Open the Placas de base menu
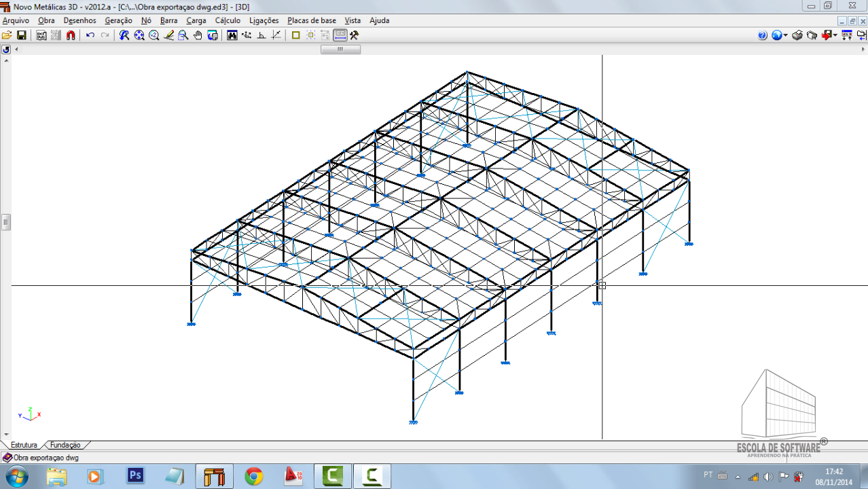The height and width of the screenshot is (489, 868). 311,20
